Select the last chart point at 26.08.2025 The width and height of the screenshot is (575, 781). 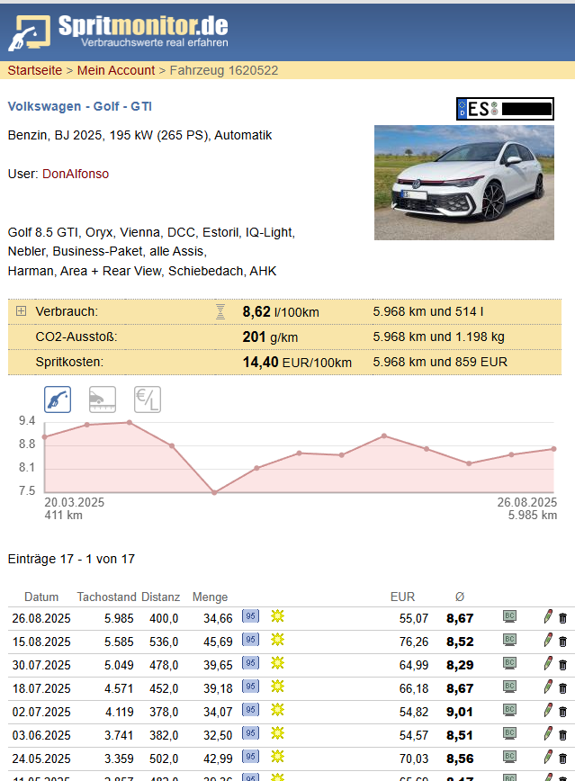[x=553, y=449]
